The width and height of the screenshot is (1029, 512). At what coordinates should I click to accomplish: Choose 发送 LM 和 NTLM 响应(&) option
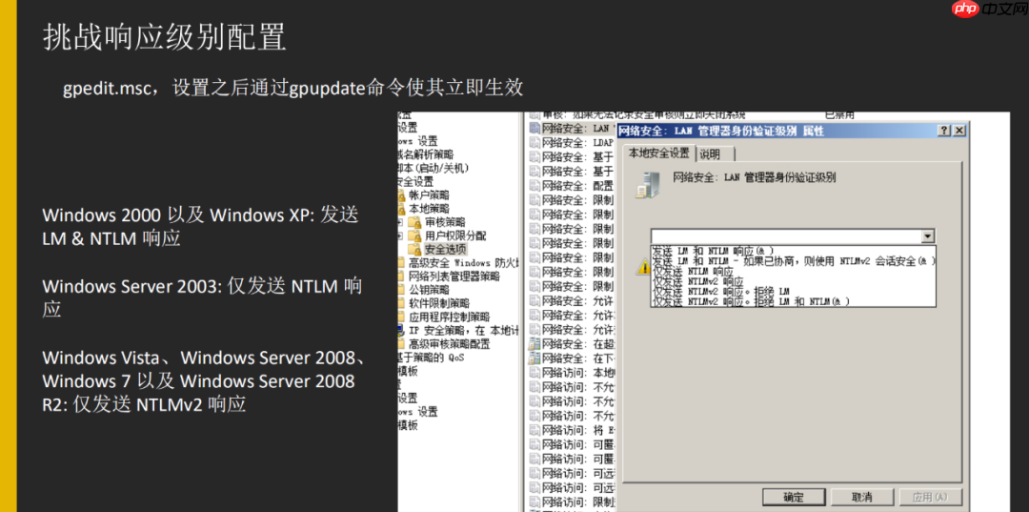tap(714, 250)
